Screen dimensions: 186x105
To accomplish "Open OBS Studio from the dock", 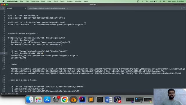I will point(117,99).
